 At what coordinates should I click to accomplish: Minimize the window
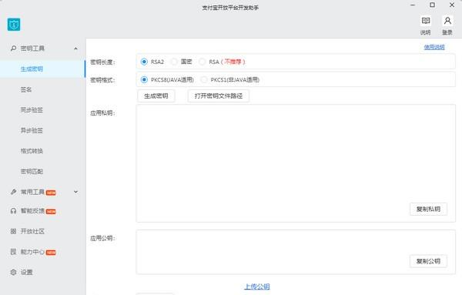pyautogui.click(x=413, y=5)
